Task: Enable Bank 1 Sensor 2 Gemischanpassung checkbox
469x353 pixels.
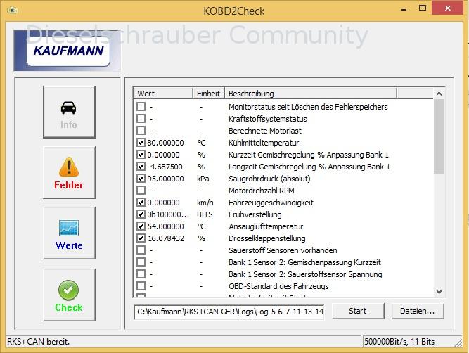Action: pyautogui.click(x=141, y=262)
